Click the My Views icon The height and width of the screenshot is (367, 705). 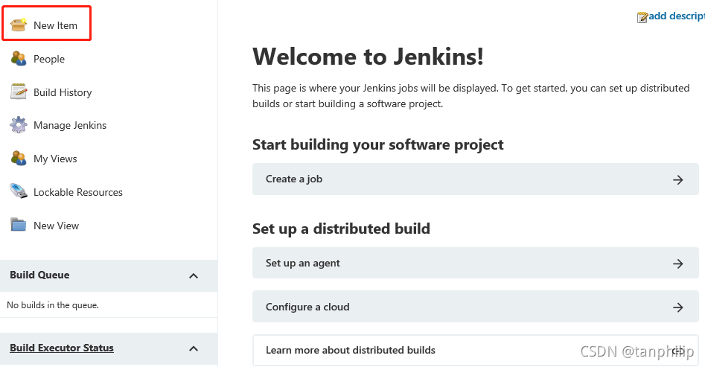[19, 159]
